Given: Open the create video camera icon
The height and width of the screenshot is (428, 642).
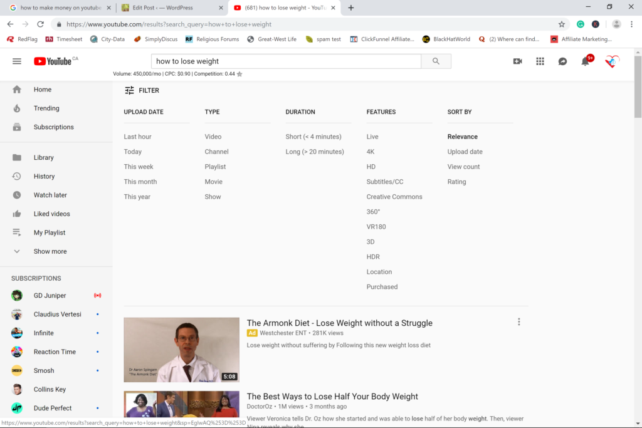Looking at the screenshot, I should [x=517, y=61].
